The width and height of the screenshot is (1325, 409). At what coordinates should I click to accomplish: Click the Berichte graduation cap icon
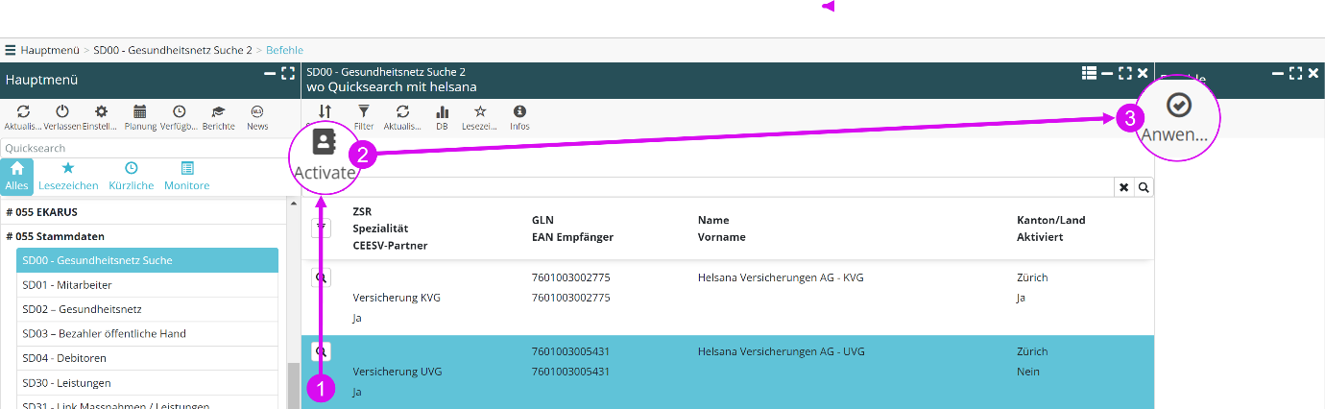pos(218,112)
